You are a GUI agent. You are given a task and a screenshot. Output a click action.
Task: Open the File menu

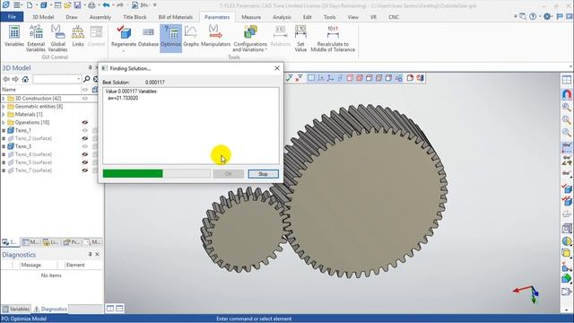point(12,17)
